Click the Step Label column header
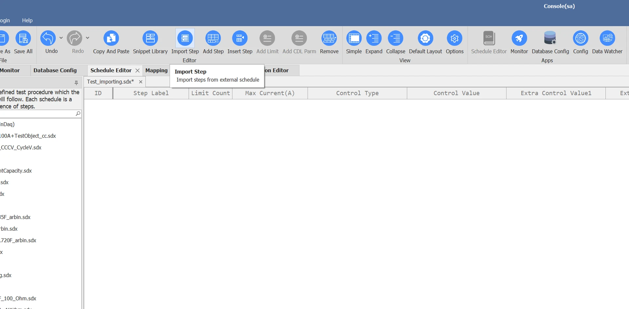 (151, 93)
